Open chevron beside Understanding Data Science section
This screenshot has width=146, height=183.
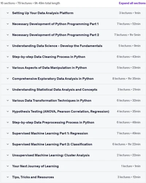[x=8, y=46]
